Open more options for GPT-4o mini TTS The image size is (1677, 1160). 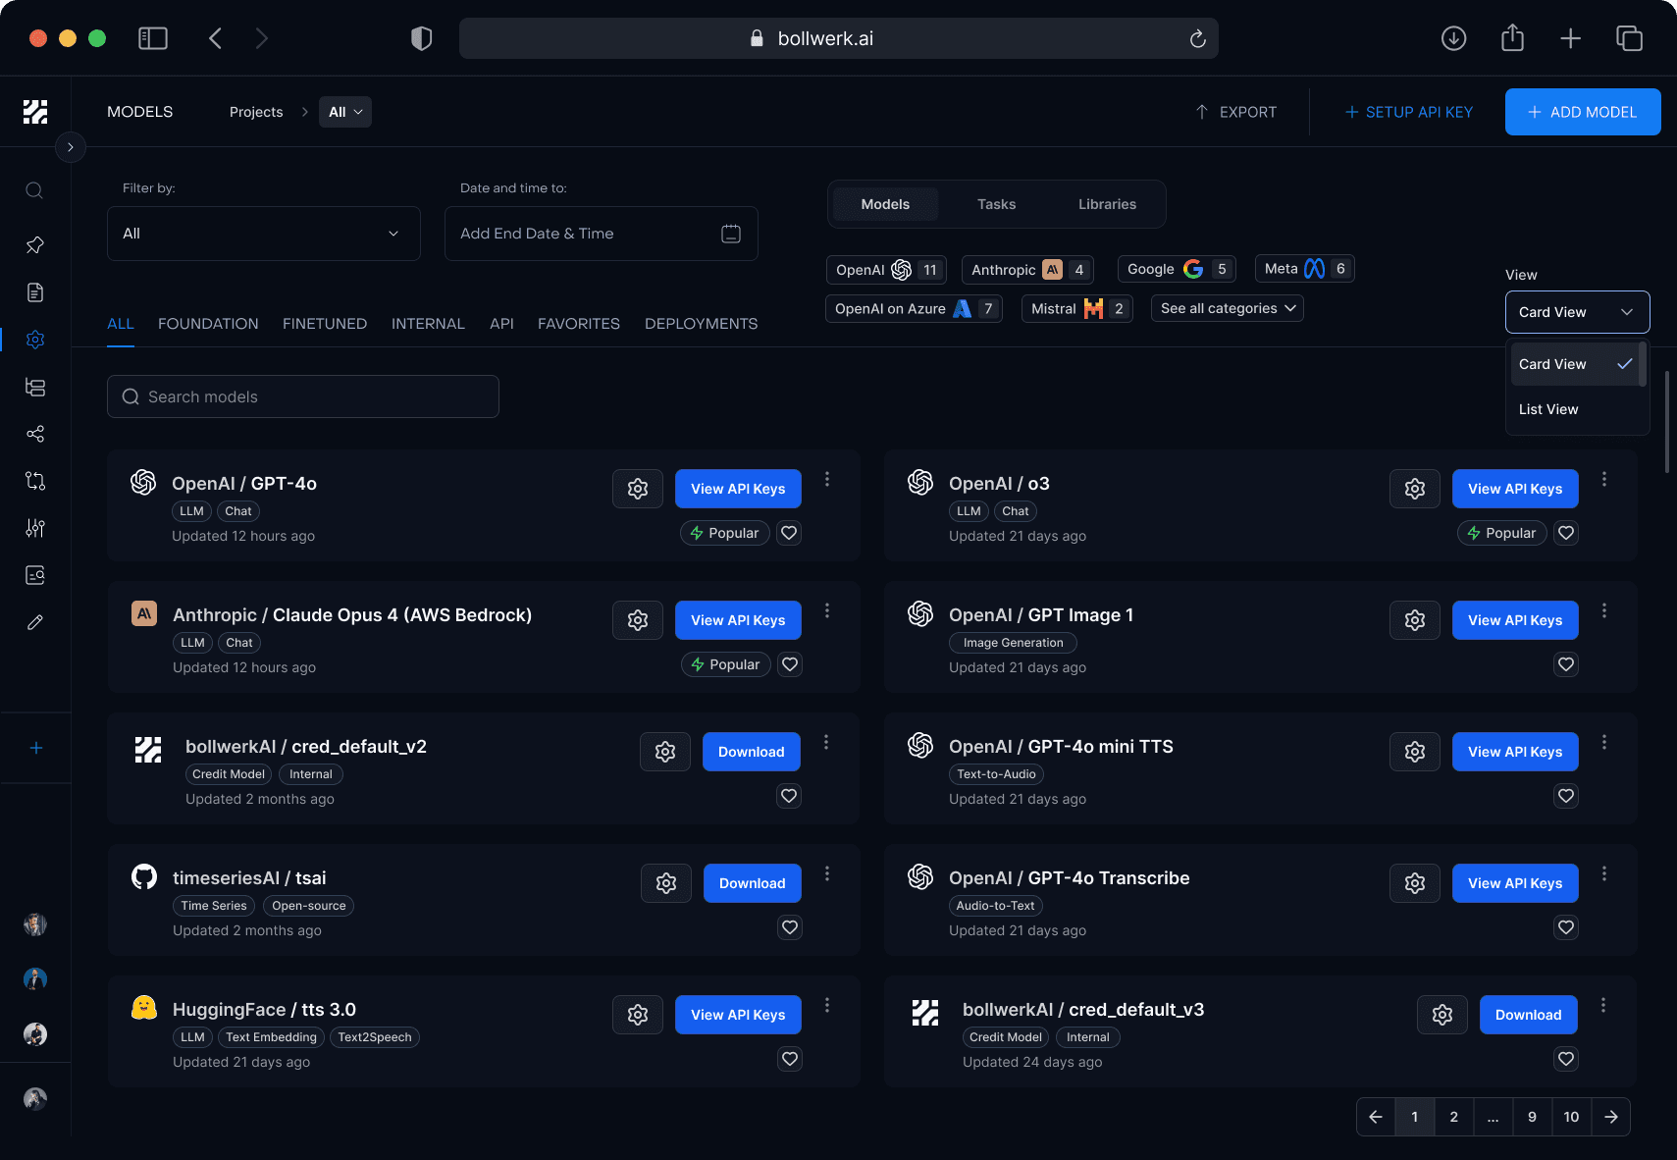point(1604,742)
